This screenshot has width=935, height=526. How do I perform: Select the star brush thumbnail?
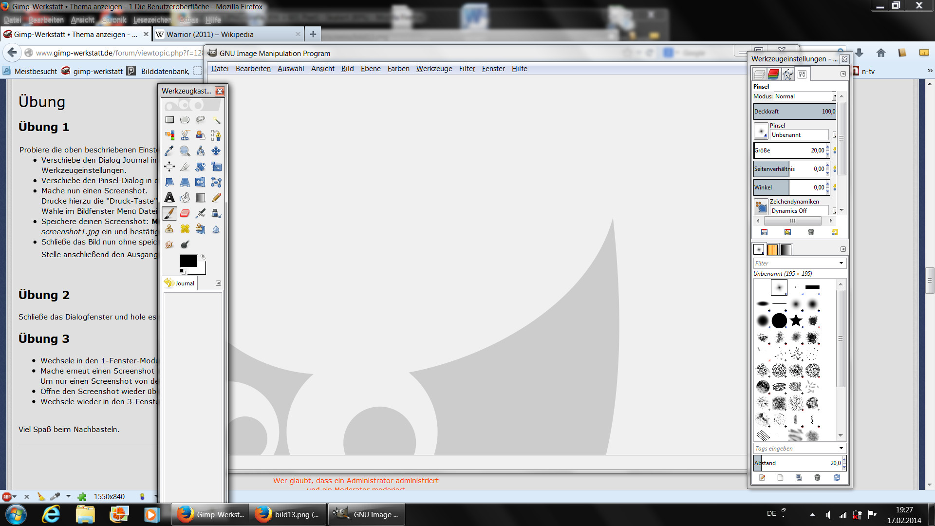pyautogui.click(x=796, y=320)
